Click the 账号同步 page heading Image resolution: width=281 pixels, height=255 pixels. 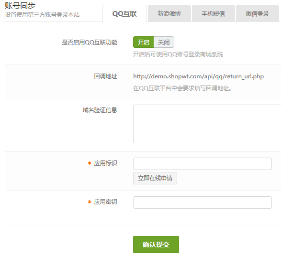(20, 6)
